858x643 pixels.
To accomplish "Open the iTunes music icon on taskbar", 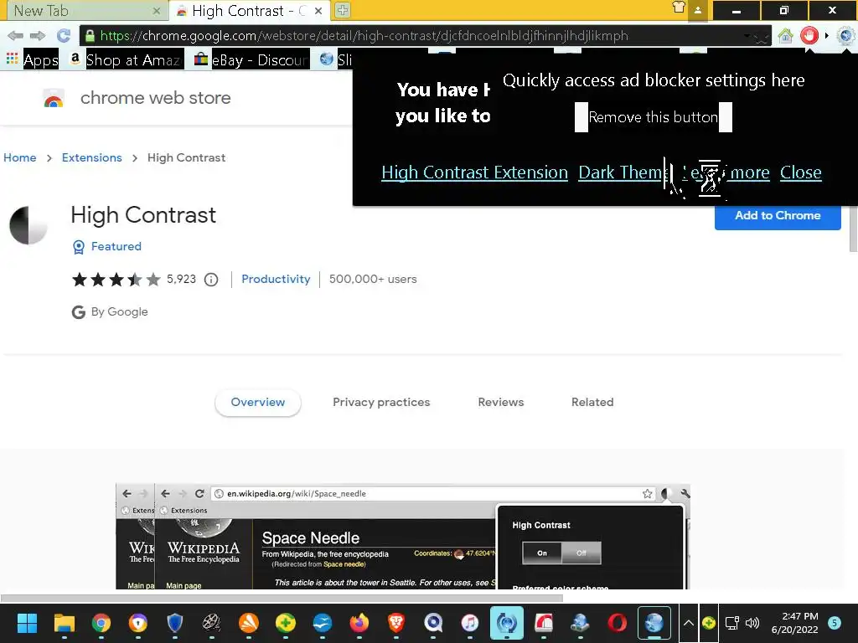I will click(470, 623).
